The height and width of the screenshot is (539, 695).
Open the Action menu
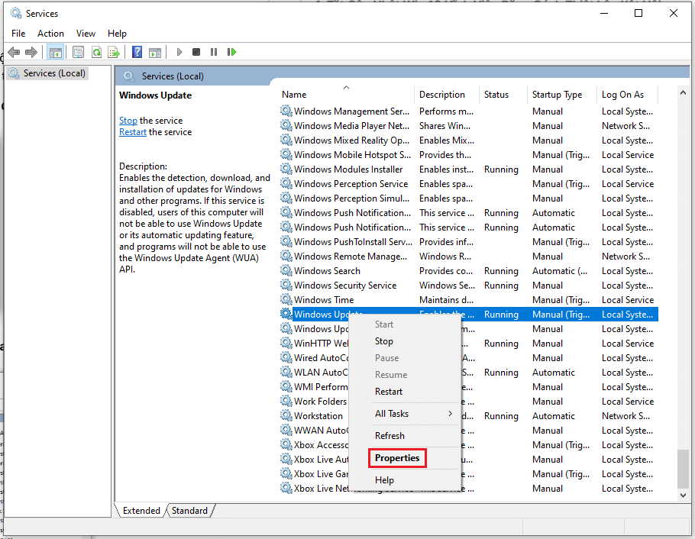50,34
